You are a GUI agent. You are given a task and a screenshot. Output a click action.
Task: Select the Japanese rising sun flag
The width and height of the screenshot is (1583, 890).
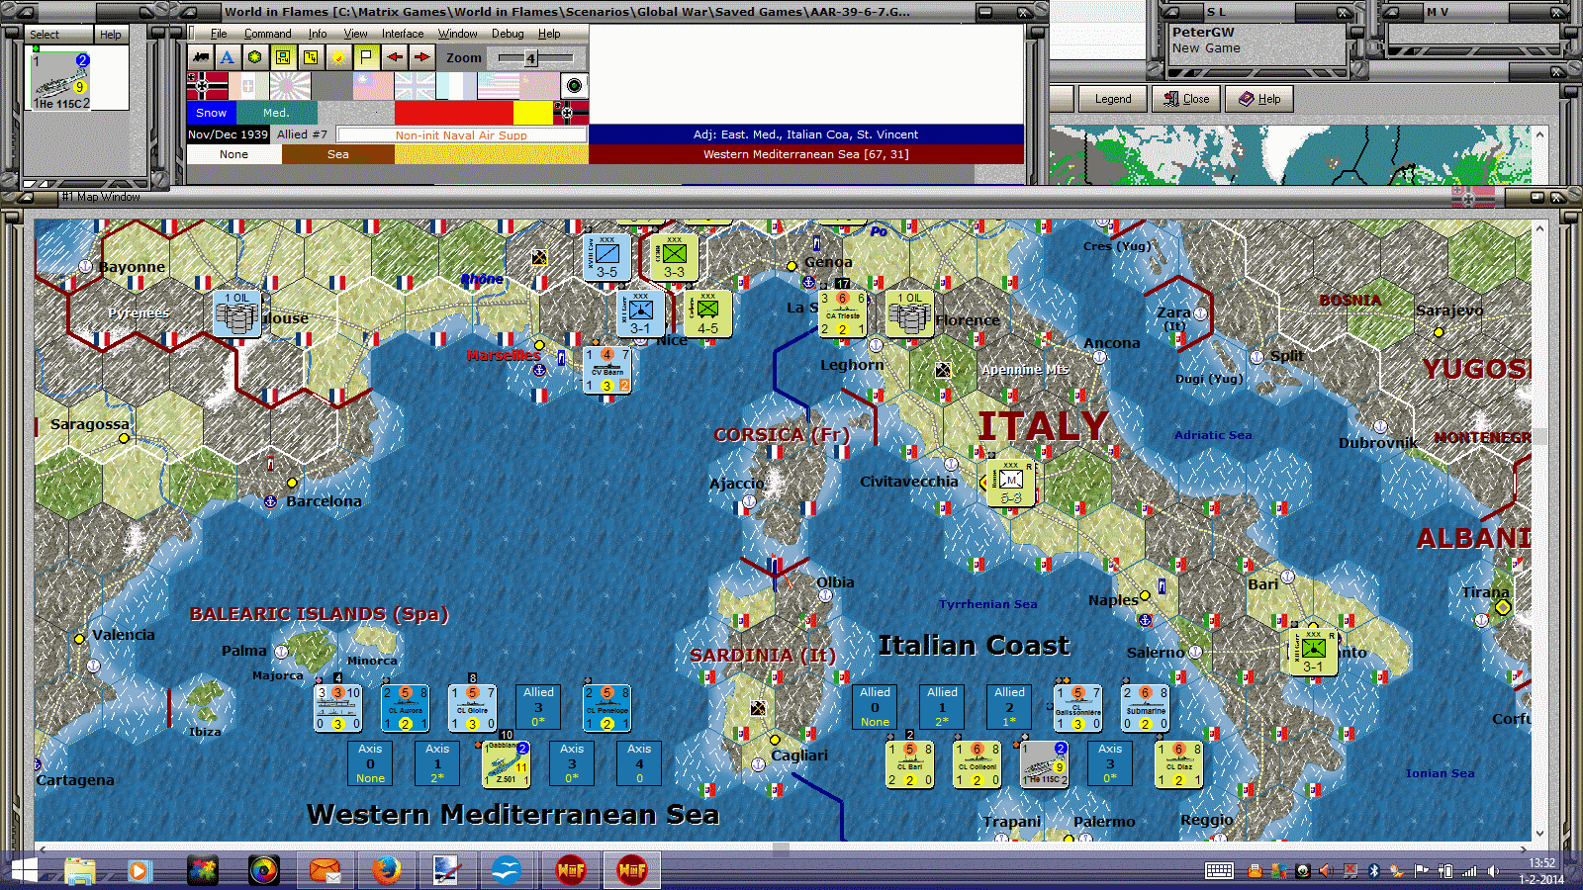point(290,86)
